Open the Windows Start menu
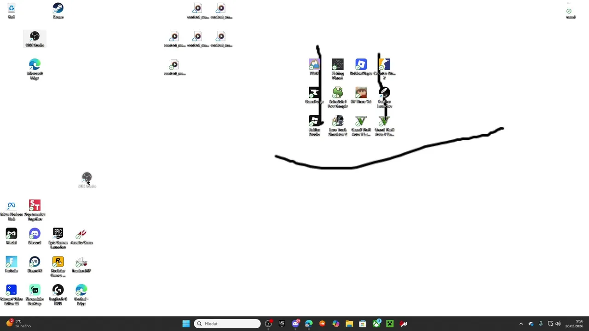 pyautogui.click(x=186, y=324)
